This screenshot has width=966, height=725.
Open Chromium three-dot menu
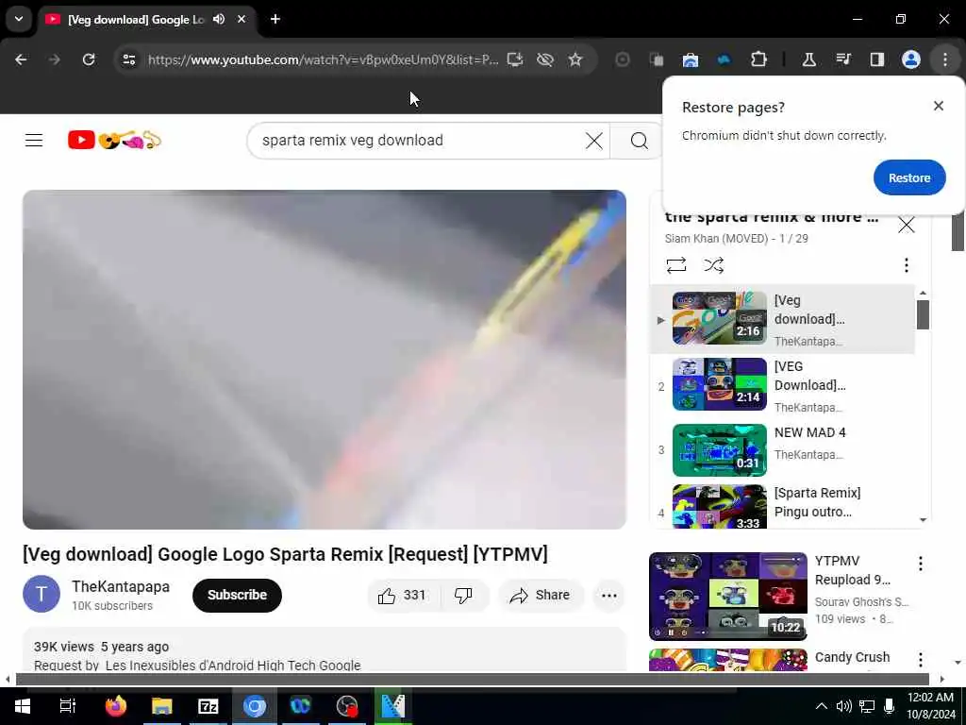945,59
